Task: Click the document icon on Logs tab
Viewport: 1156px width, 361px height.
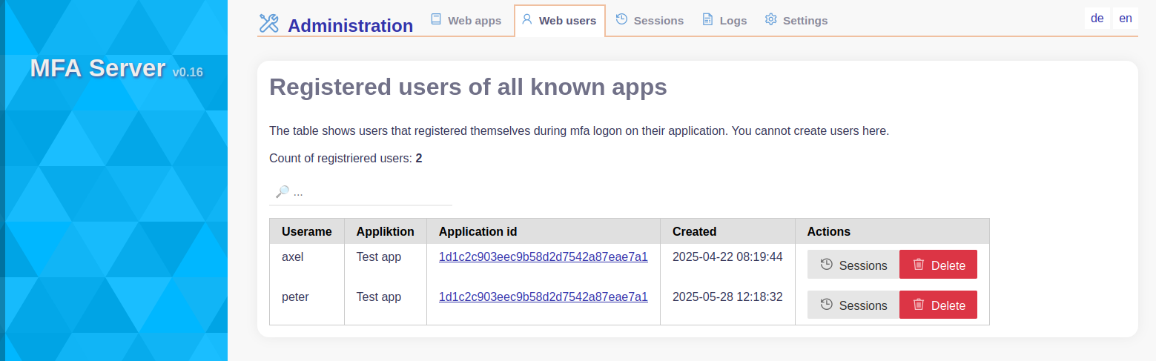Action: 707,19
